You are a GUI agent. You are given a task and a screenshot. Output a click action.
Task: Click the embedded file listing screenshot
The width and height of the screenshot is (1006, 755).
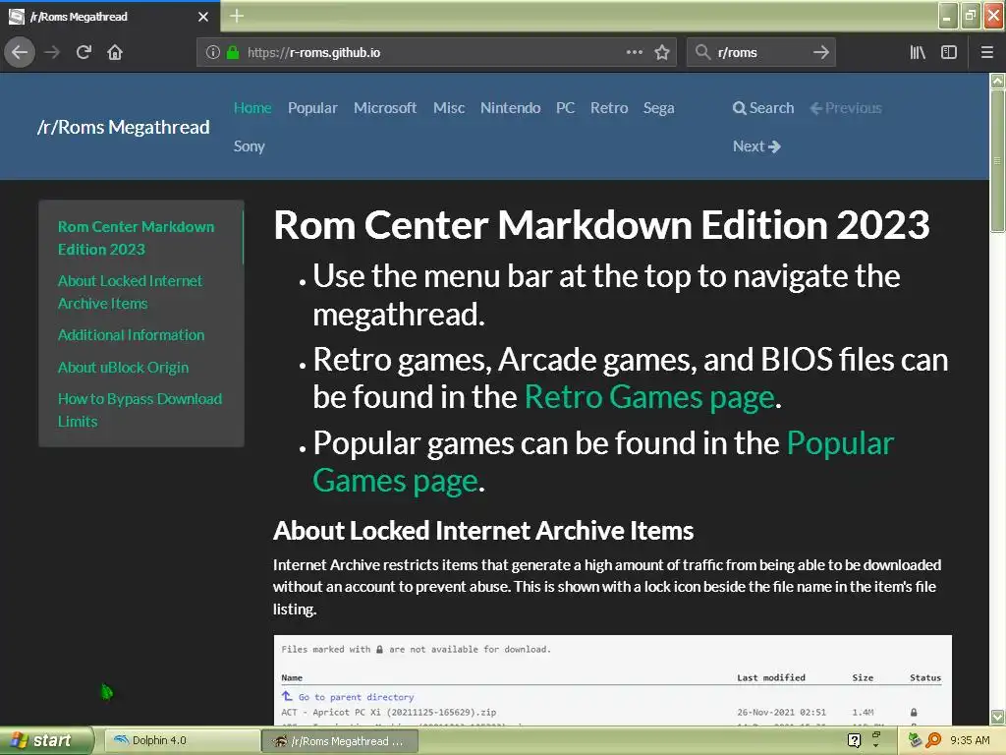point(612,680)
